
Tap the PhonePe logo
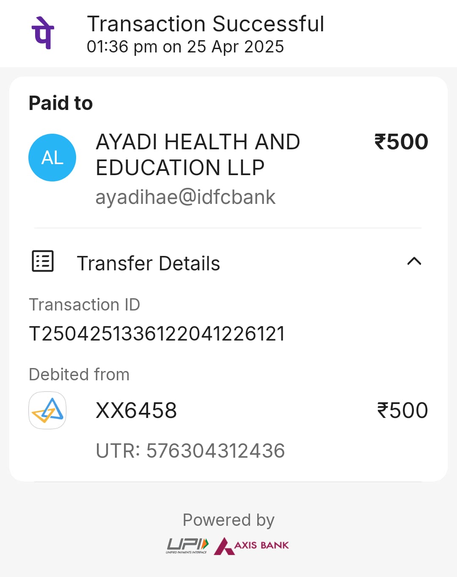(x=43, y=33)
